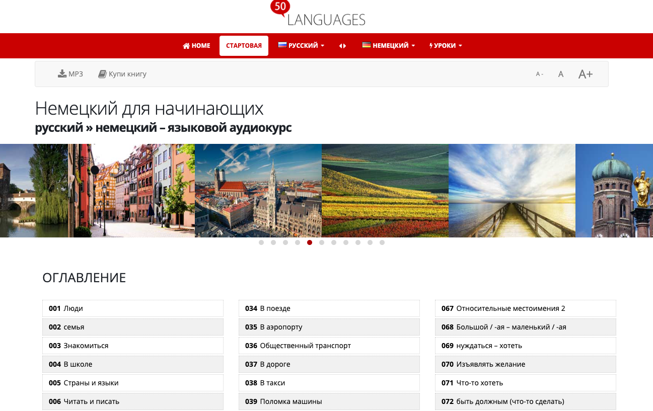Download the MP3 audio files
Screen dimensions: 653x411
click(x=70, y=74)
